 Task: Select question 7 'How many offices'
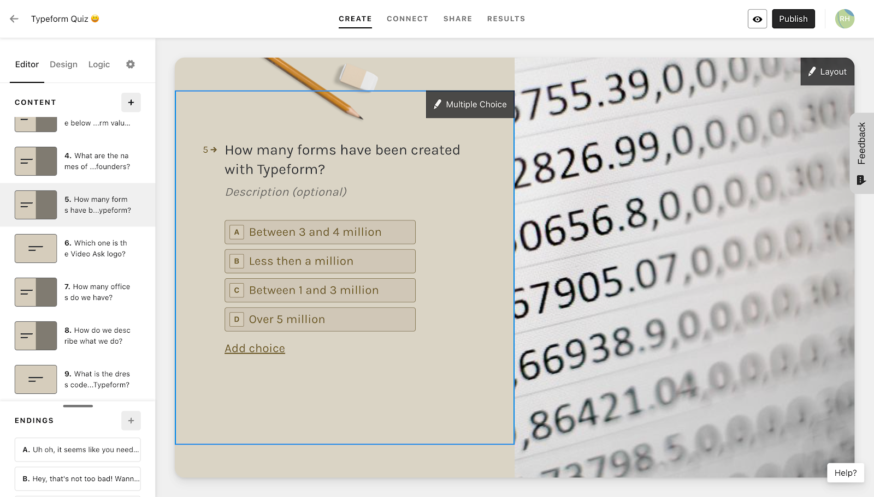(x=78, y=292)
